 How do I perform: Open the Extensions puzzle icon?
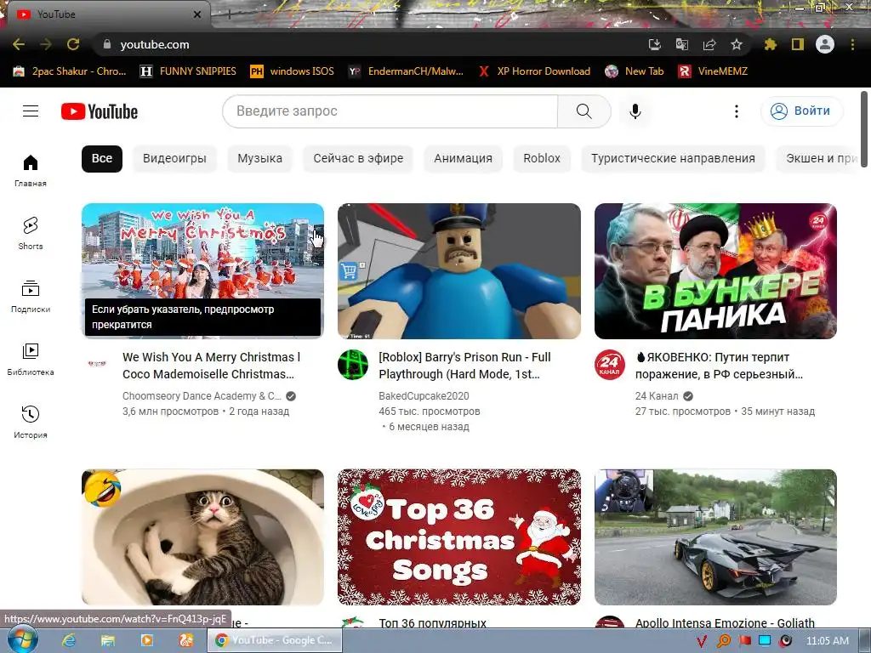(770, 44)
